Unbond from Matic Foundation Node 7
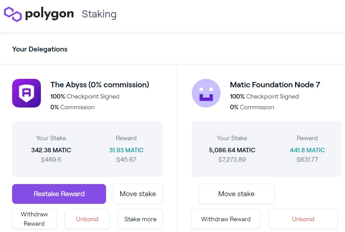 coord(303,219)
